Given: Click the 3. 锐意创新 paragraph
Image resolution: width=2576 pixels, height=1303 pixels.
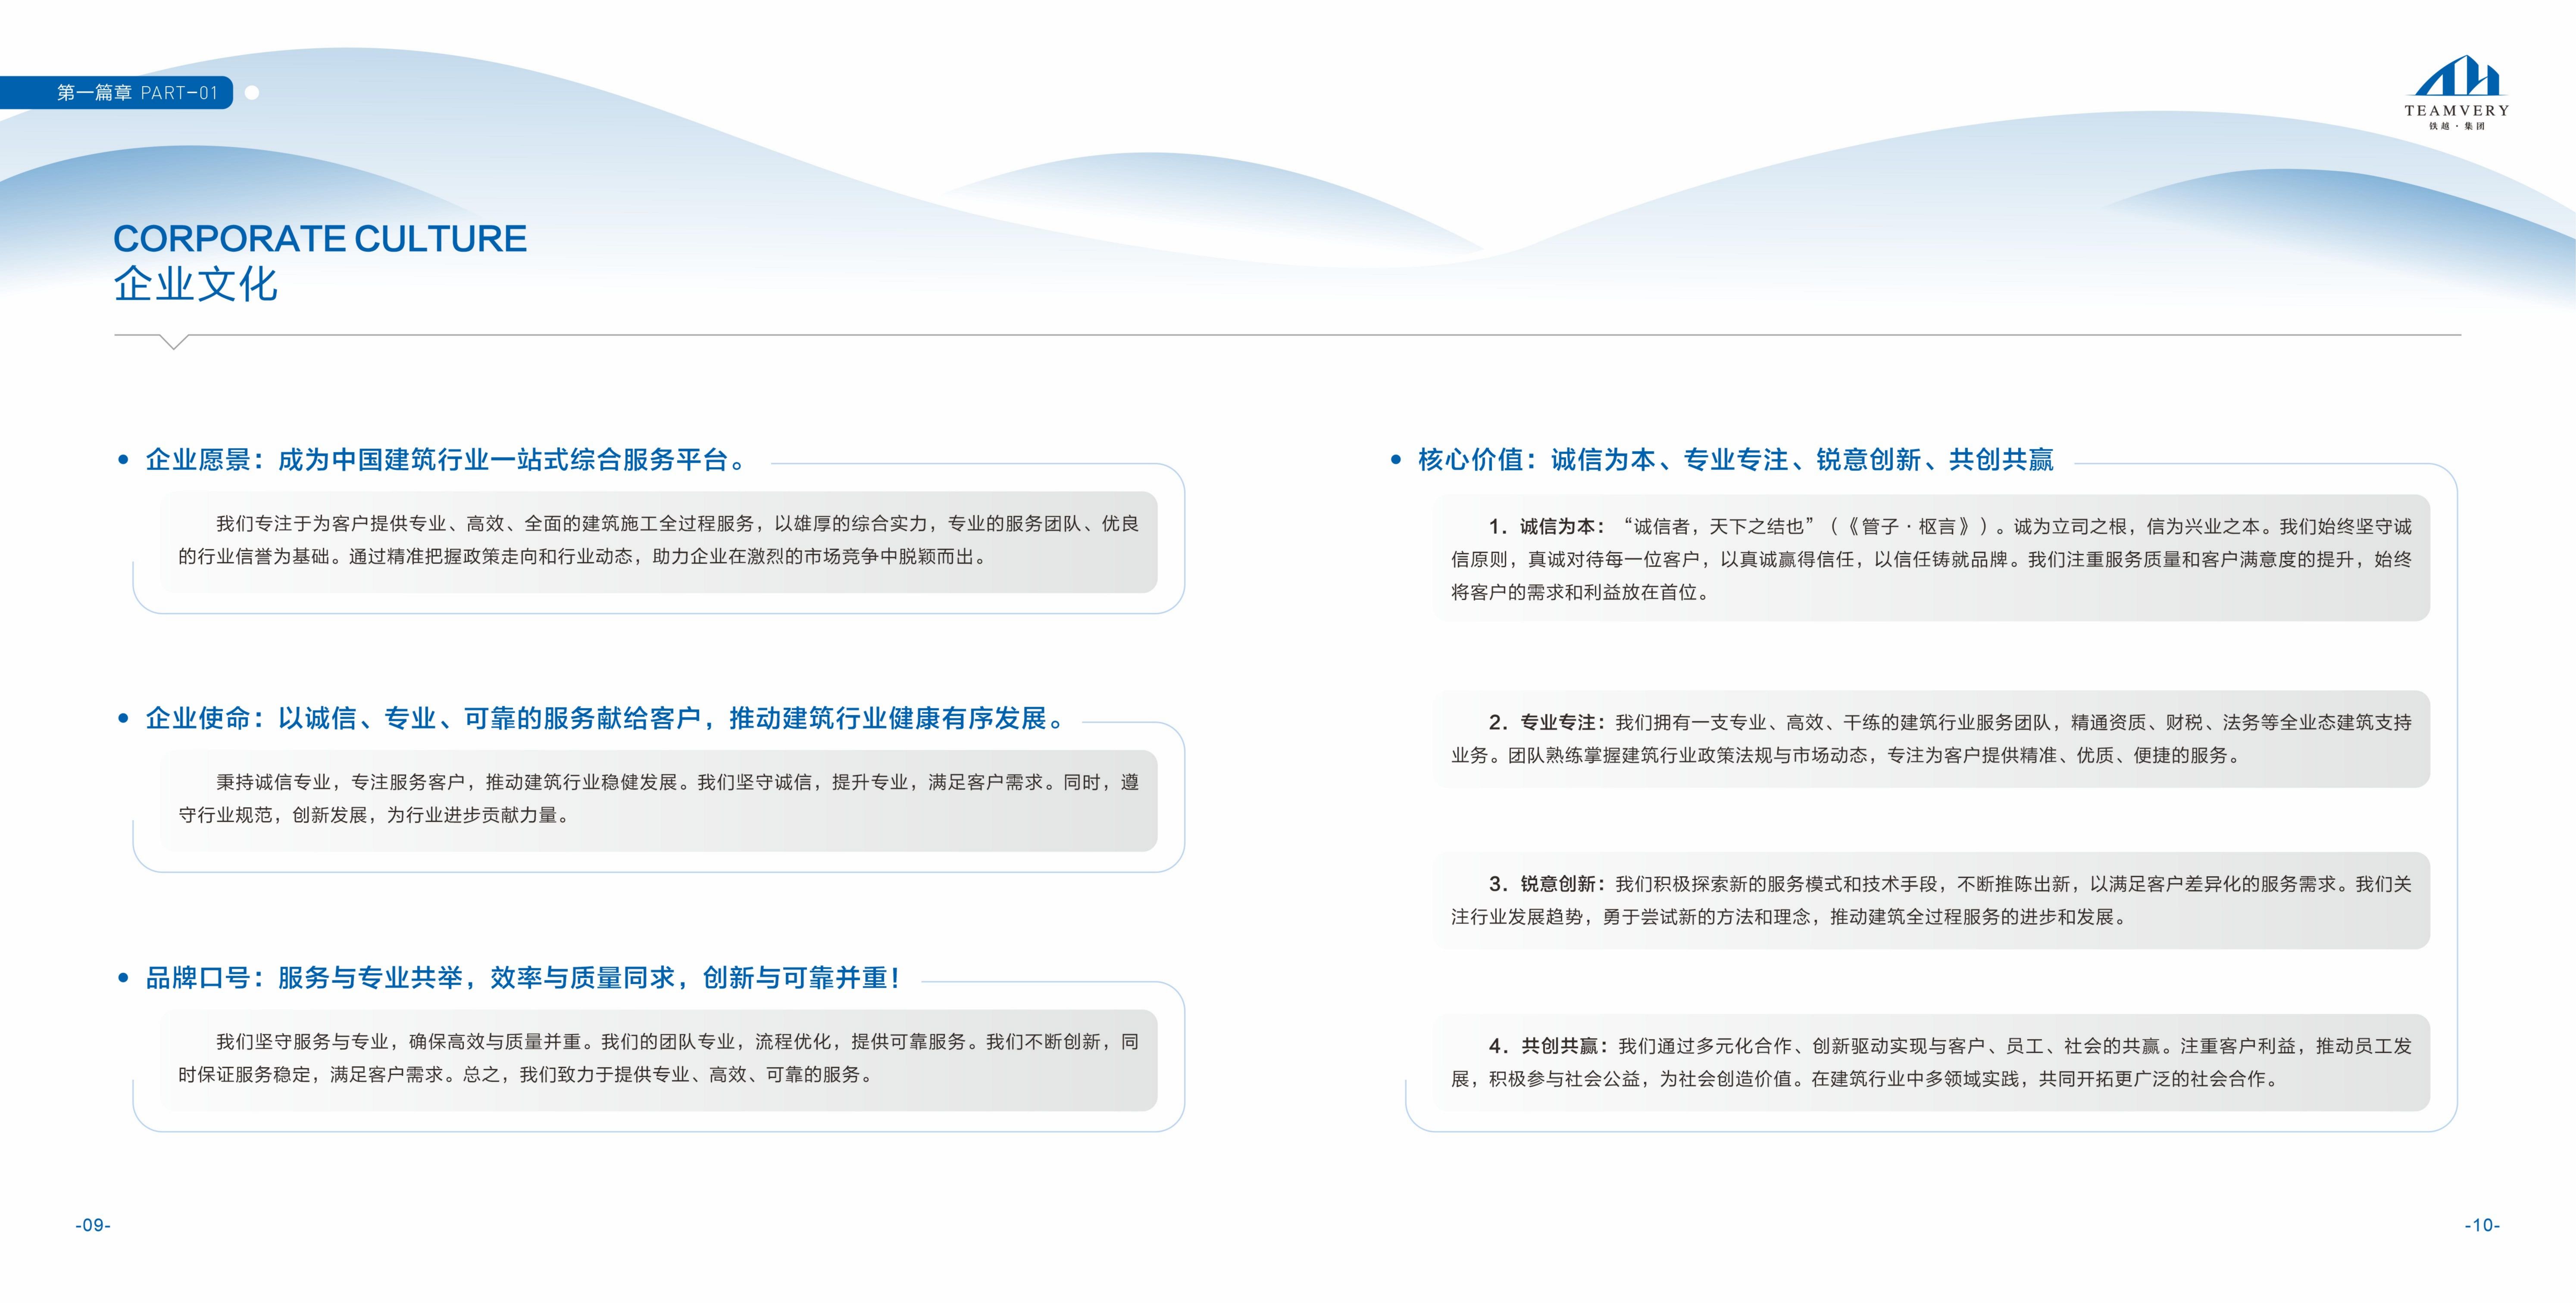Looking at the screenshot, I should pos(1931,900).
